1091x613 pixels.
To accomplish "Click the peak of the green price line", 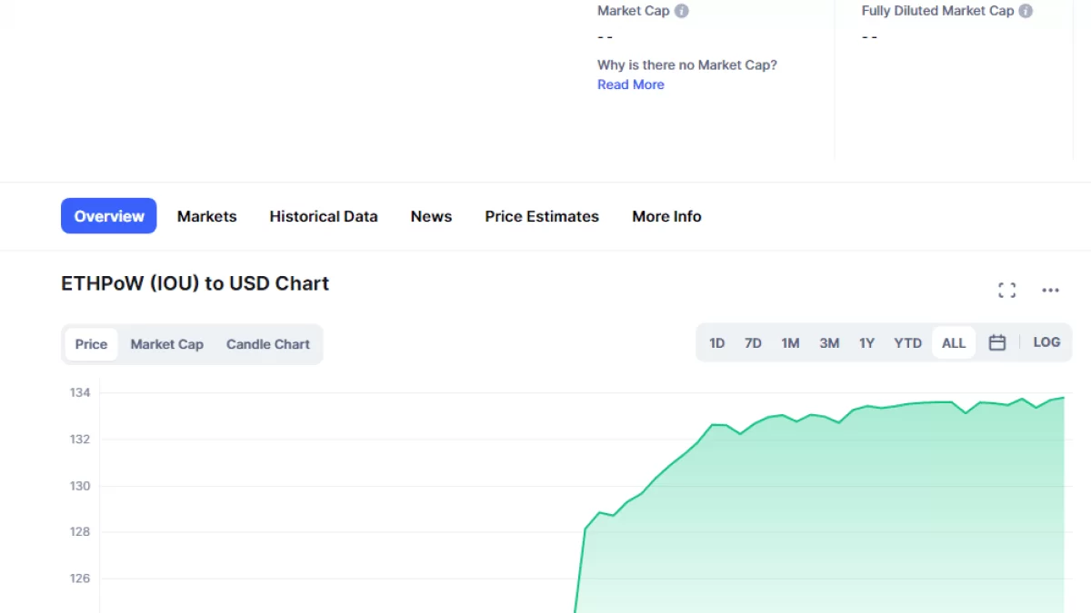I will pyautogui.click(x=1062, y=398).
